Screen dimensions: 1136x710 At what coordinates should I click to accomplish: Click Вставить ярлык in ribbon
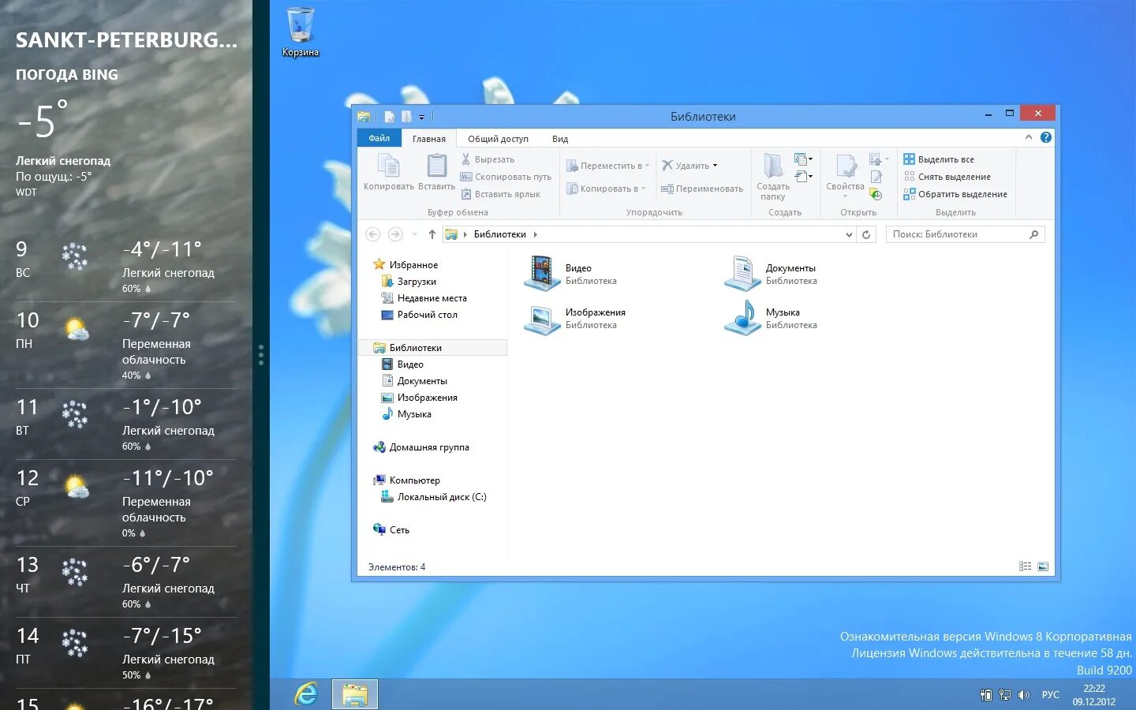click(x=500, y=194)
